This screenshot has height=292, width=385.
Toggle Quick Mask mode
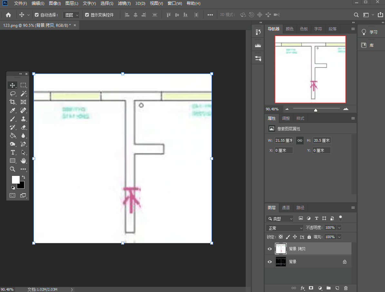tap(12, 196)
